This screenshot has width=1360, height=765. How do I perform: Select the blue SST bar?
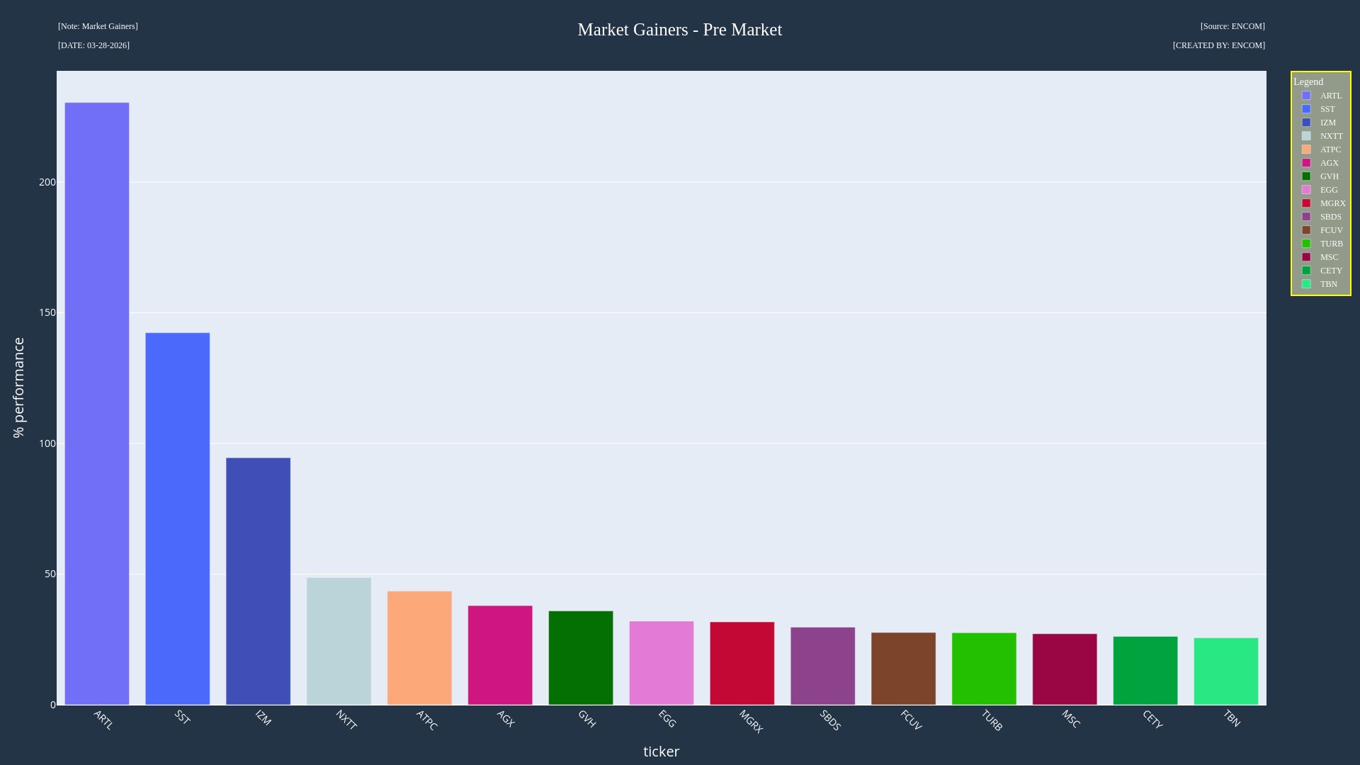click(178, 518)
